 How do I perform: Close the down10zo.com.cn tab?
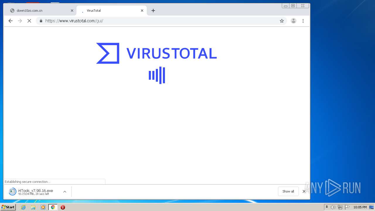coord(72,11)
